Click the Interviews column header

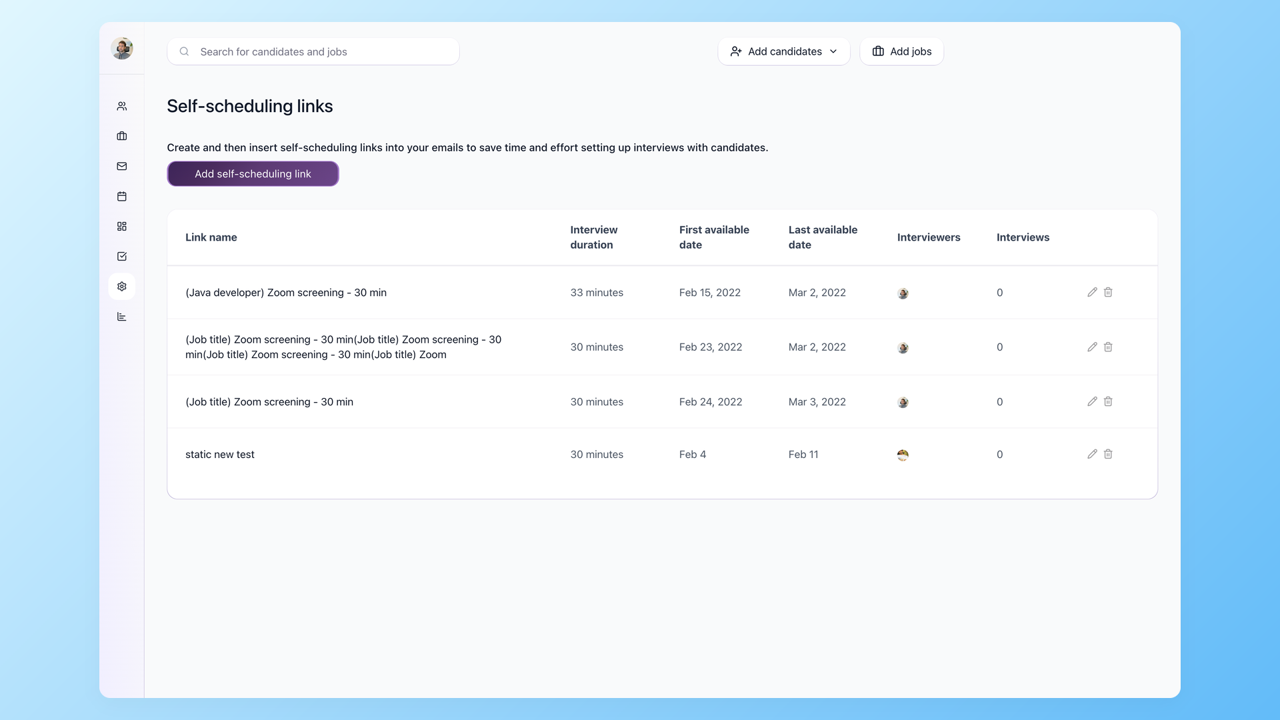tap(1023, 237)
